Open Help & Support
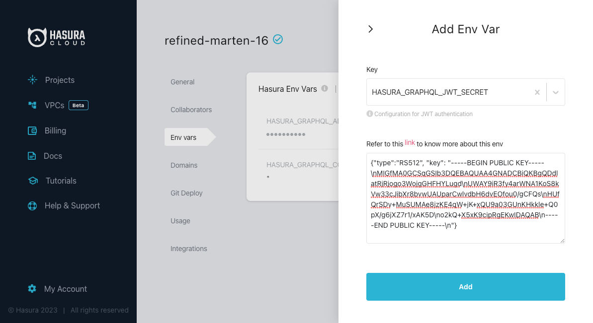Screen dimensions: 593x323 click(x=32, y=205)
